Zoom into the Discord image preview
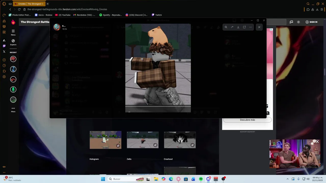The height and width of the screenshot is (183, 326). (x=226, y=27)
